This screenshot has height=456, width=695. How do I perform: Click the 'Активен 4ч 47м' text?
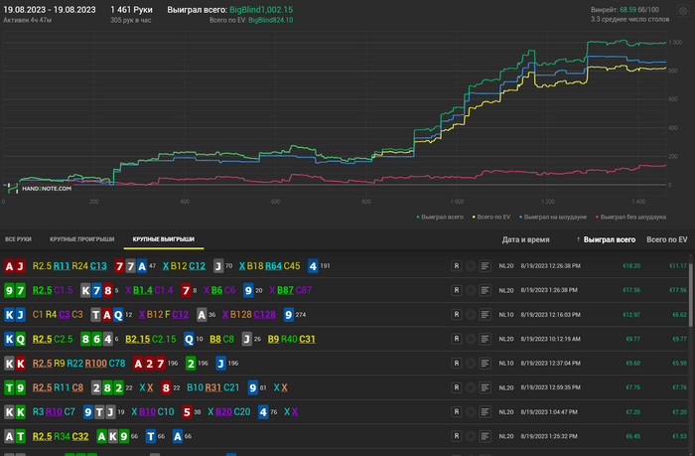[28, 20]
